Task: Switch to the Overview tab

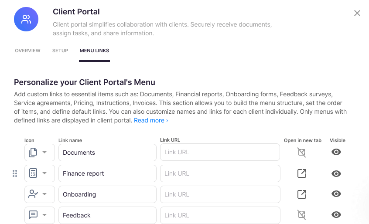Action: (27, 51)
